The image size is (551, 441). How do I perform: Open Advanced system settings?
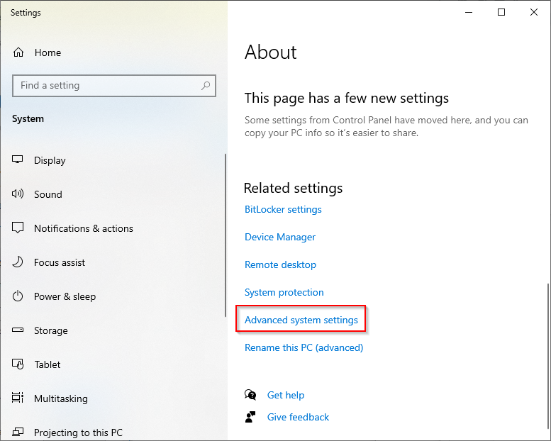coord(301,320)
